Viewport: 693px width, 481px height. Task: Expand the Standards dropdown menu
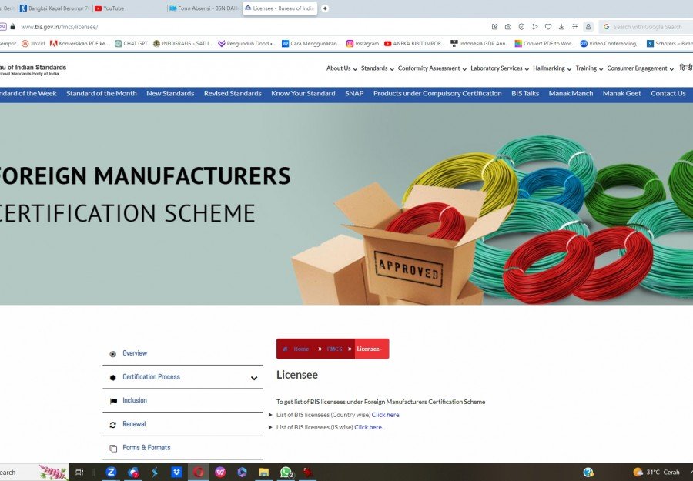click(377, 68)
